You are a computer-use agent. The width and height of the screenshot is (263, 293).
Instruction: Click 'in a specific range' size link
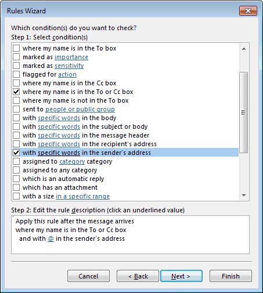[82, 196]
